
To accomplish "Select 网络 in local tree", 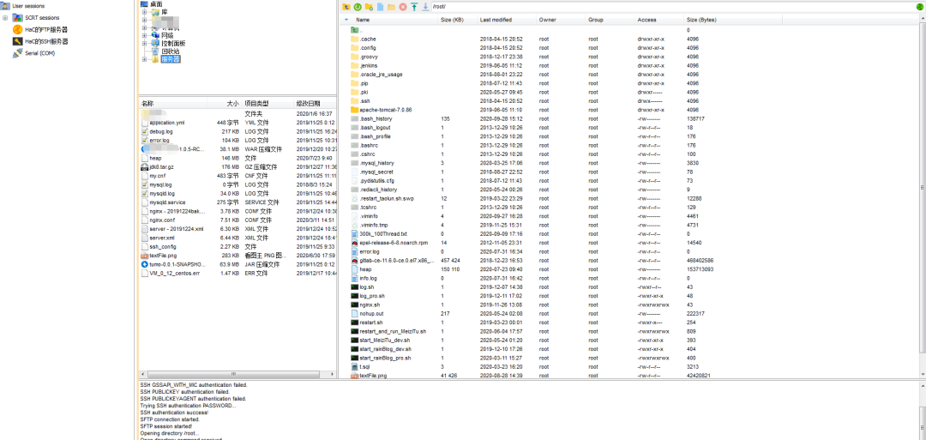I will coord(162,35).
